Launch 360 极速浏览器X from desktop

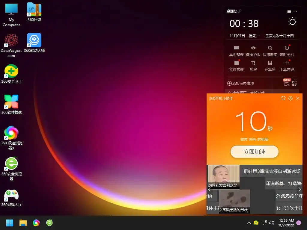(11, 138)
